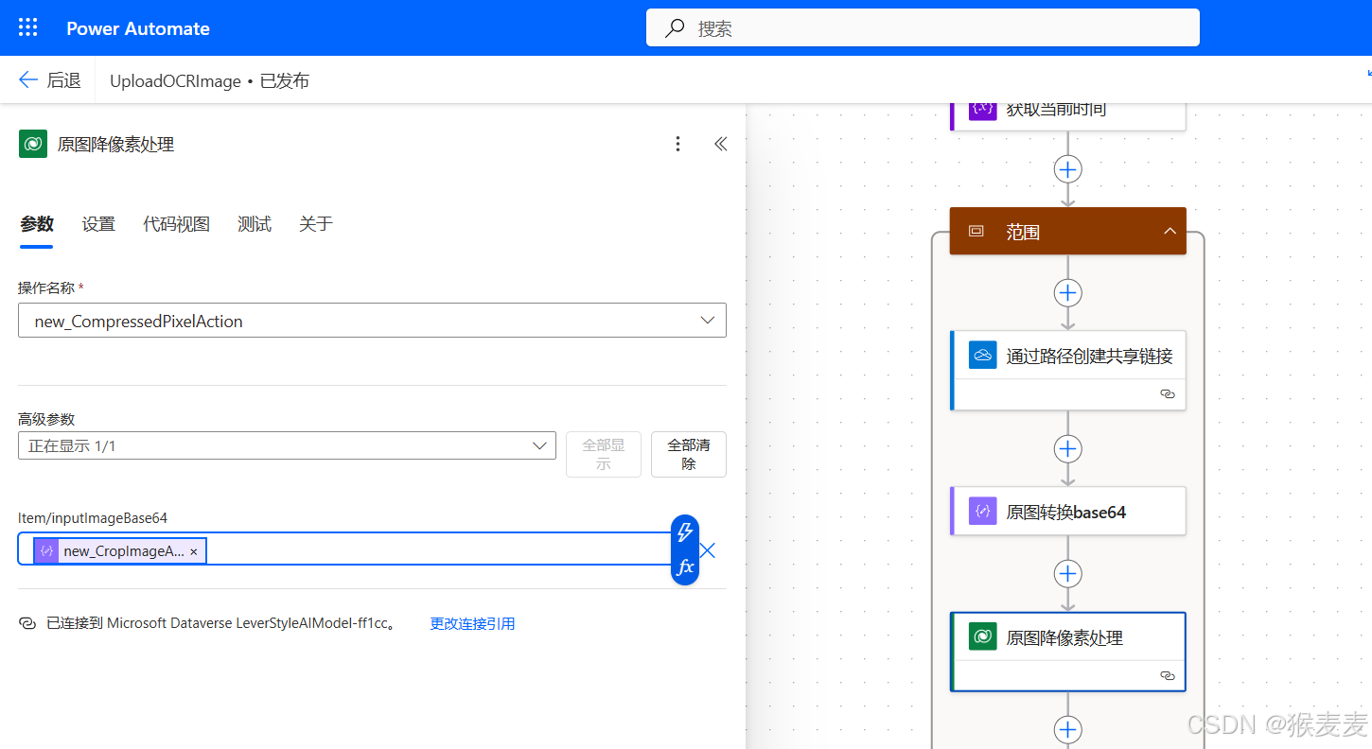
Task: Clear the inputImageBase64 parameter with X
Action: [707, 550]
